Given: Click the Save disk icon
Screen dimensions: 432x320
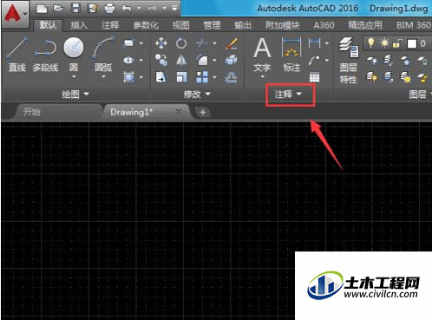Looking at the screenshot, I should 75,9.
